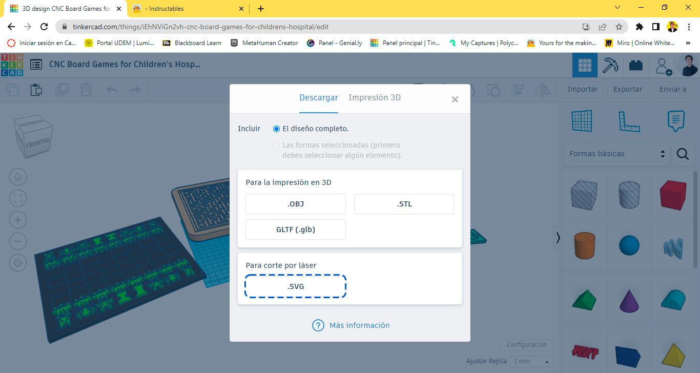Open the Ajustar Rejilla 1 mm dropdown
Image resolution: width=700 pixels, height=373 pixels.
click(532, 361)
